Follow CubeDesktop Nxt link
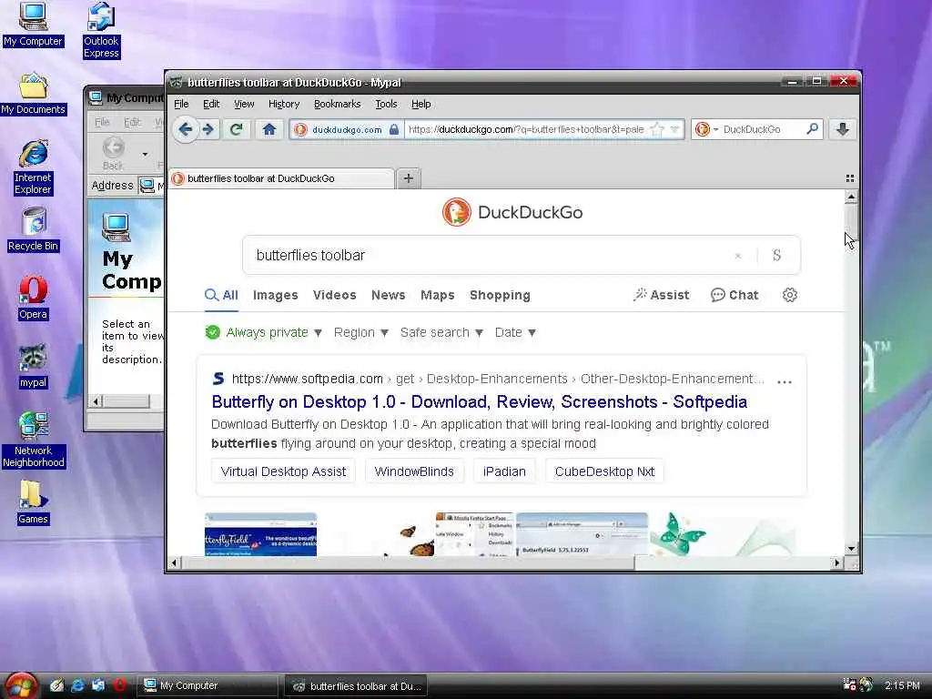 [604, 471]
